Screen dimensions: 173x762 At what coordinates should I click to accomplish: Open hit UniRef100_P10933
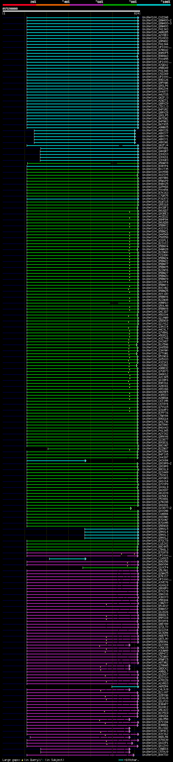155,38
